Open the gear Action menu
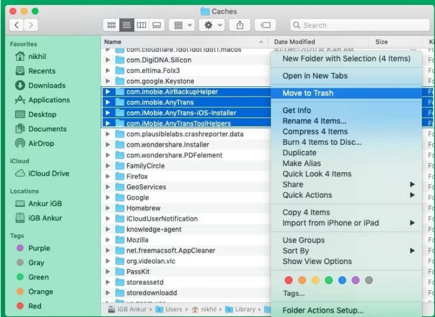Viewport: 435px width, 317px height. 212,25
